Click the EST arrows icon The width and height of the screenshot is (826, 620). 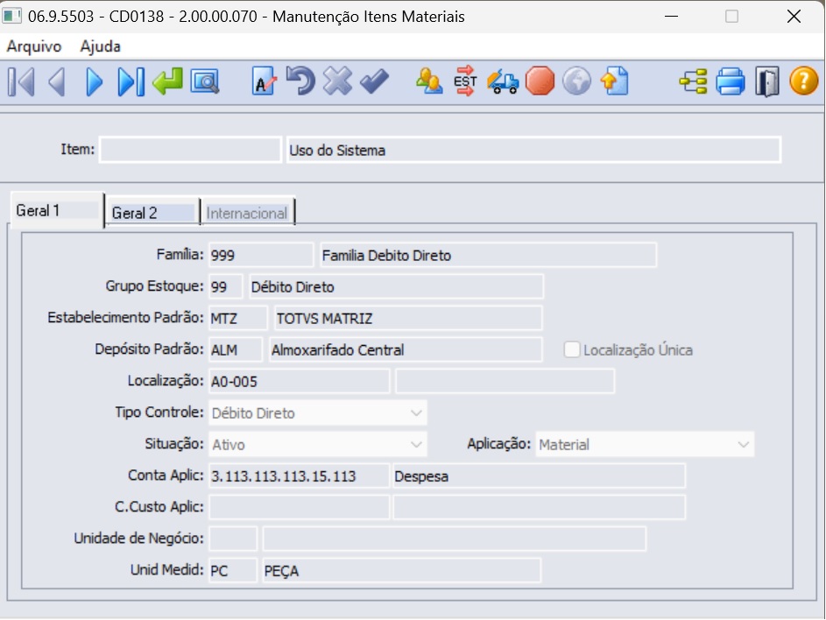(x=465, y=81)
